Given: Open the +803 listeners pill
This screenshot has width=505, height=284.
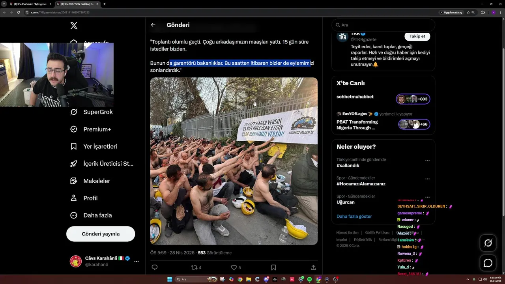Looking at the screenshot, I should pos(413,99).
